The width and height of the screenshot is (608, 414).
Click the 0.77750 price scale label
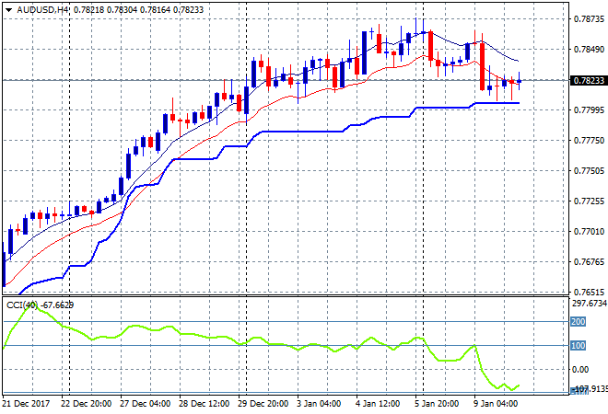(x=589, y=140)
